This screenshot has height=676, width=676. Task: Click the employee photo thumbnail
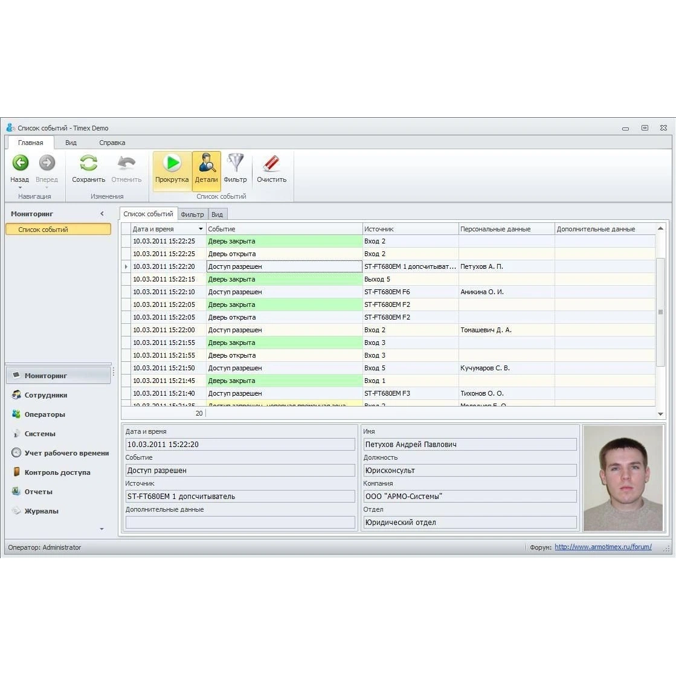pos(622,478)
